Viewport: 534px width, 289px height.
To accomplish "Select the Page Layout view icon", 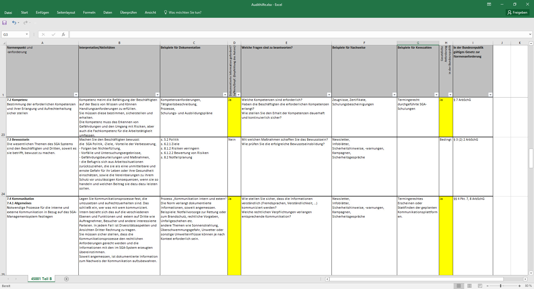I will (x=469, y=286).
